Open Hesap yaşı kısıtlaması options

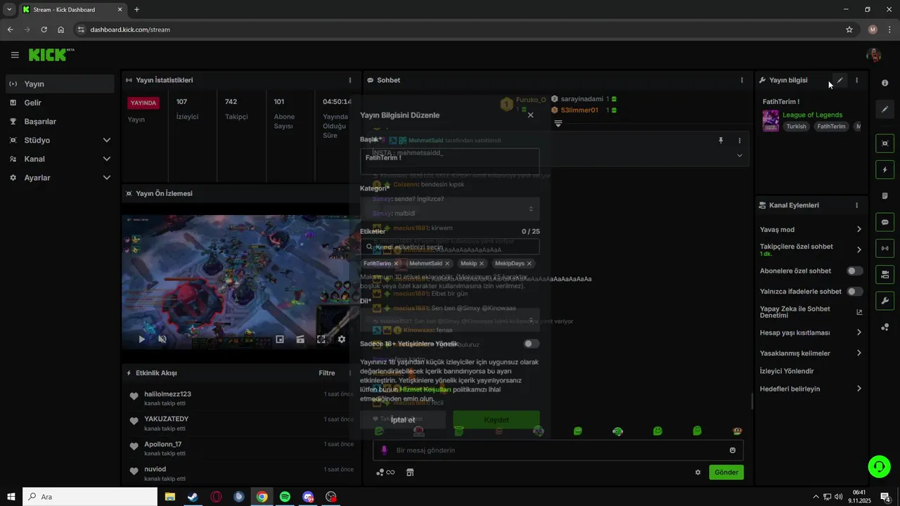pos(811,332)
